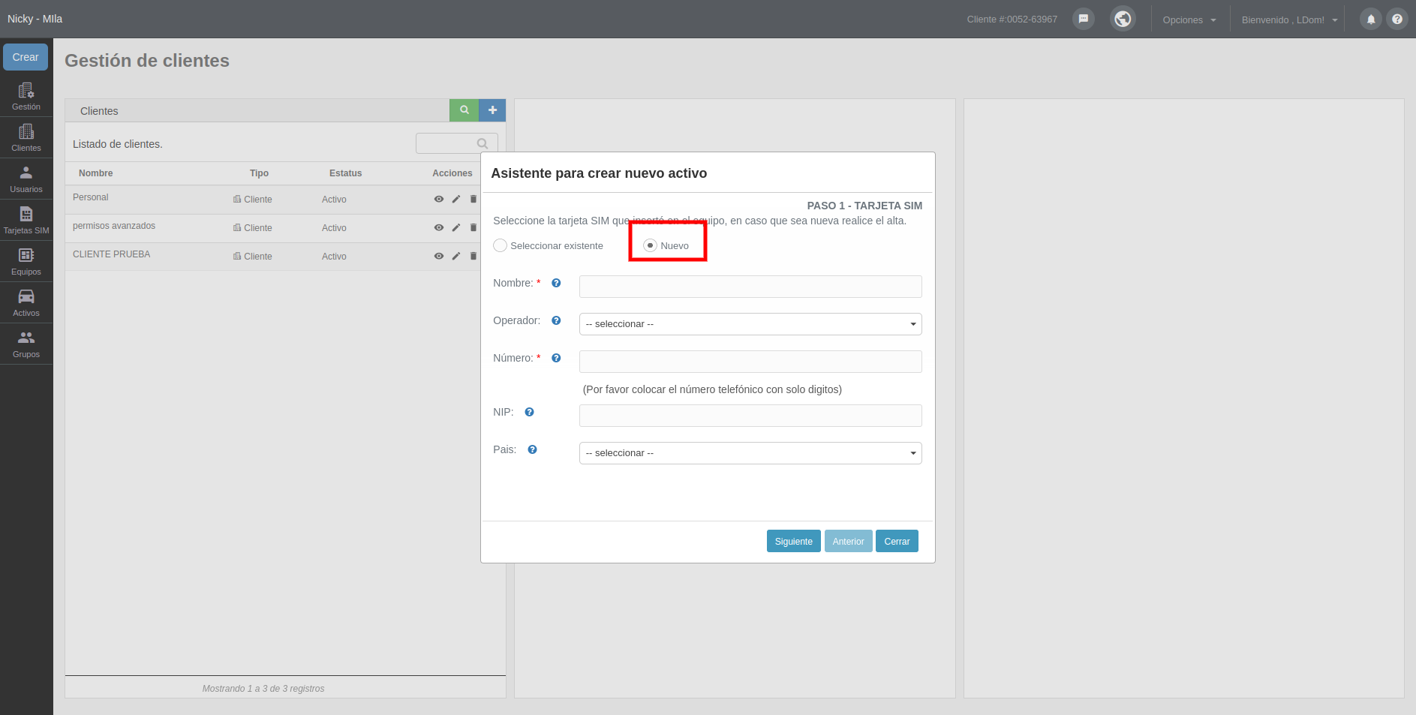Open Clientes in the sidebar
1416x715 pixels.
click(x=26, y=138)
